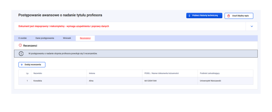Click the Lp. column header

coord(27,73)
